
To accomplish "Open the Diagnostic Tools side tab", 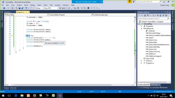I will (x=173, y=16).
